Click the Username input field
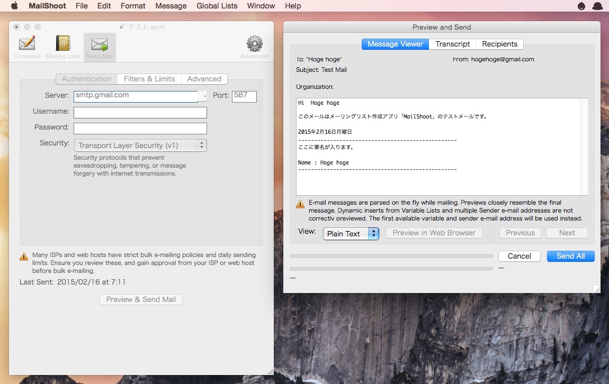Image resolution: width=609 pixels, height=384 pixels. click(140, 113)
